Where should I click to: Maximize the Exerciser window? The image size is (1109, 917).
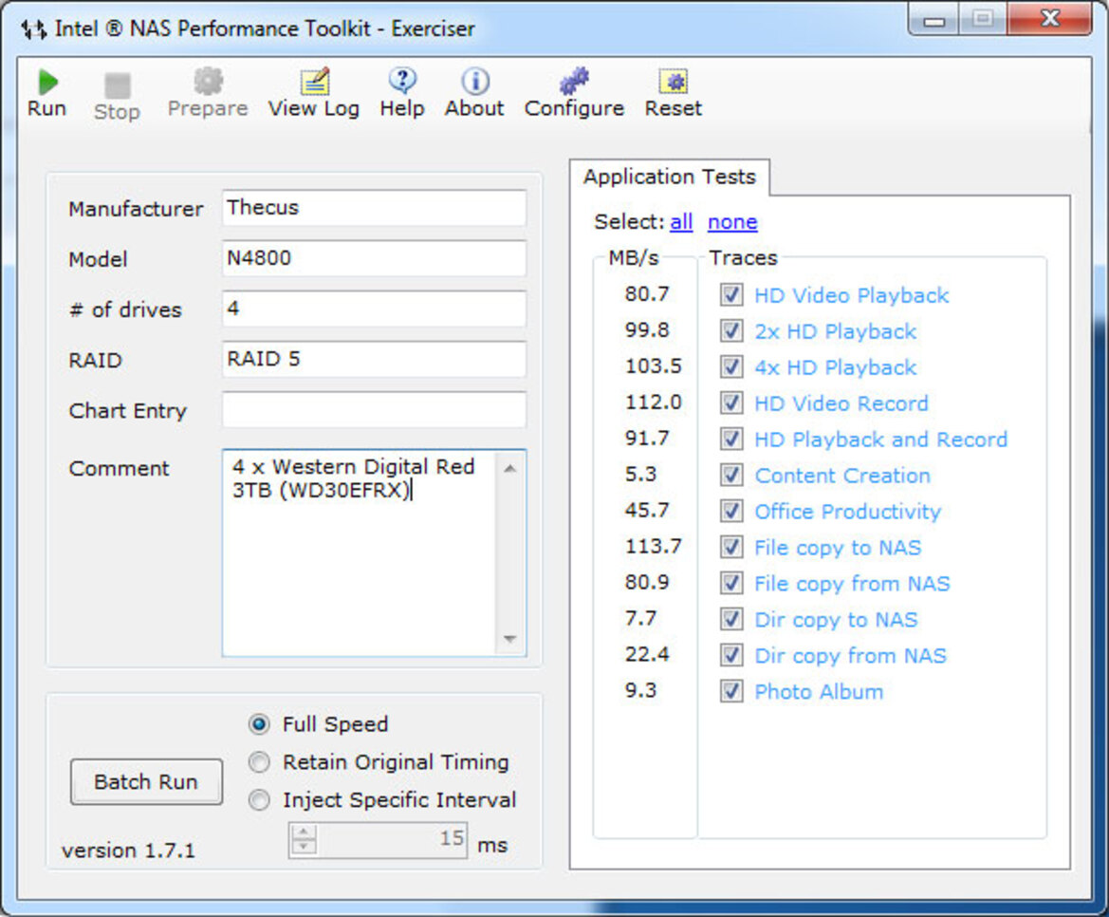[983, 19]
